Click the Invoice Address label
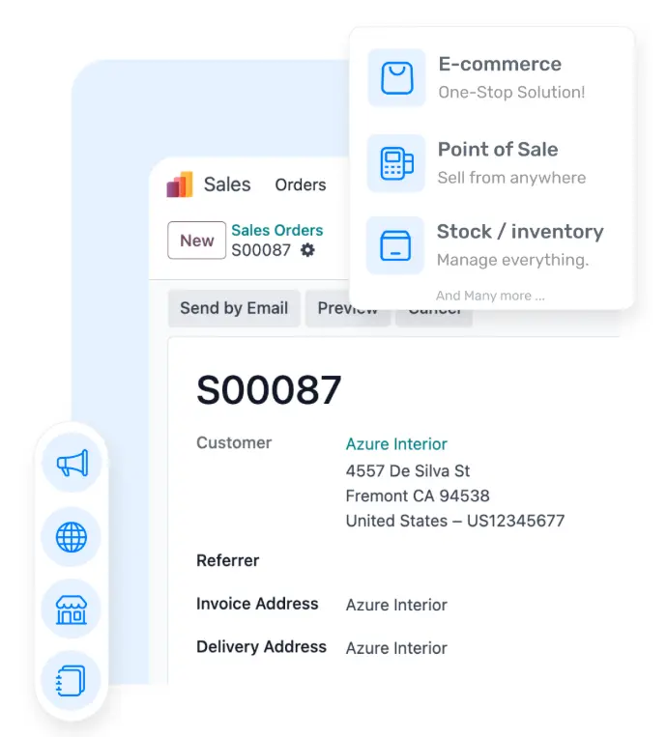Viewport: 667px width, 737px height. 257,604
